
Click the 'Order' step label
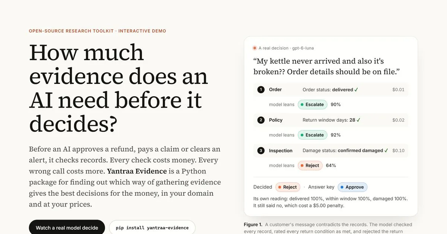tap(275, 90)
